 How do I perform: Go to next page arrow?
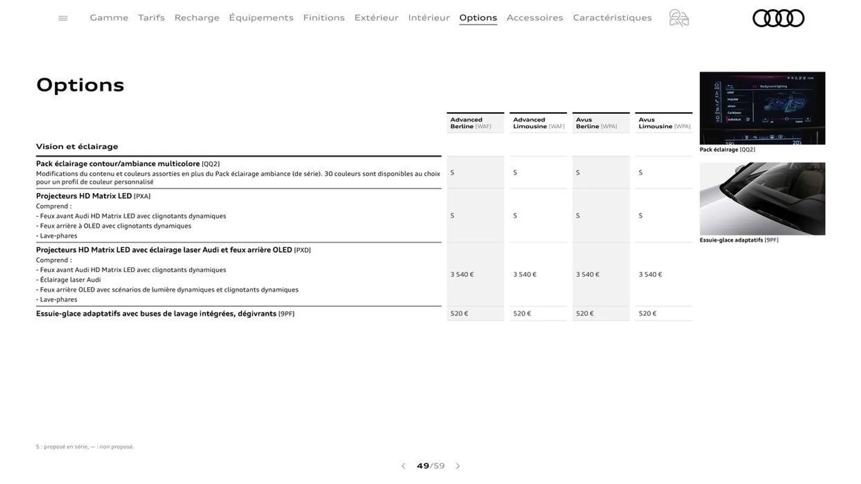click(458, 466)
